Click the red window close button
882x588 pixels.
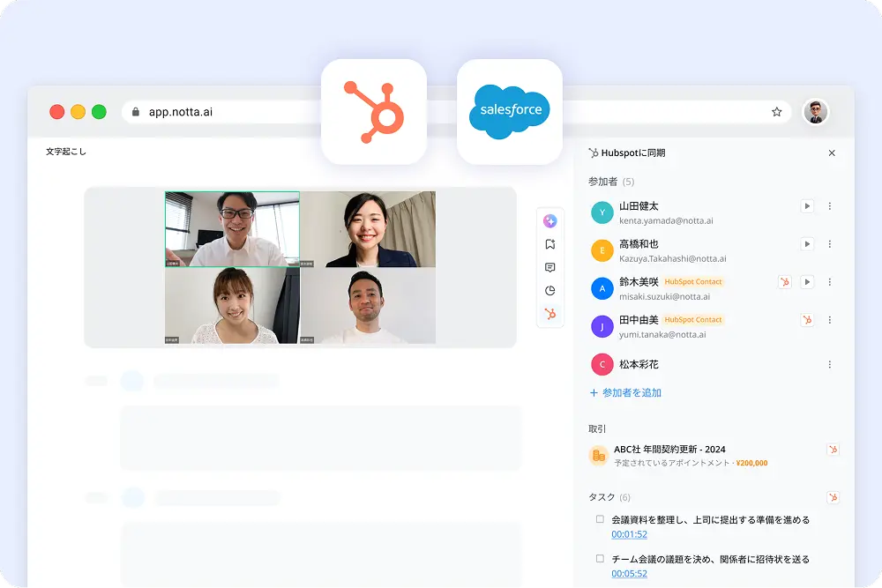[x=56, y=112]
